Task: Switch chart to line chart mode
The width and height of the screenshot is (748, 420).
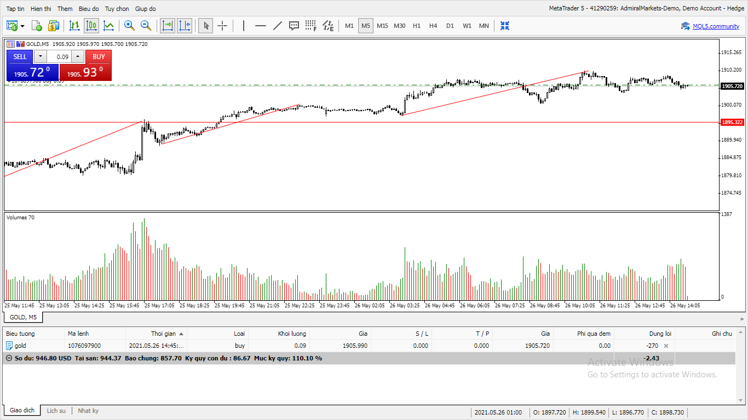Action: tap(108, 26)
